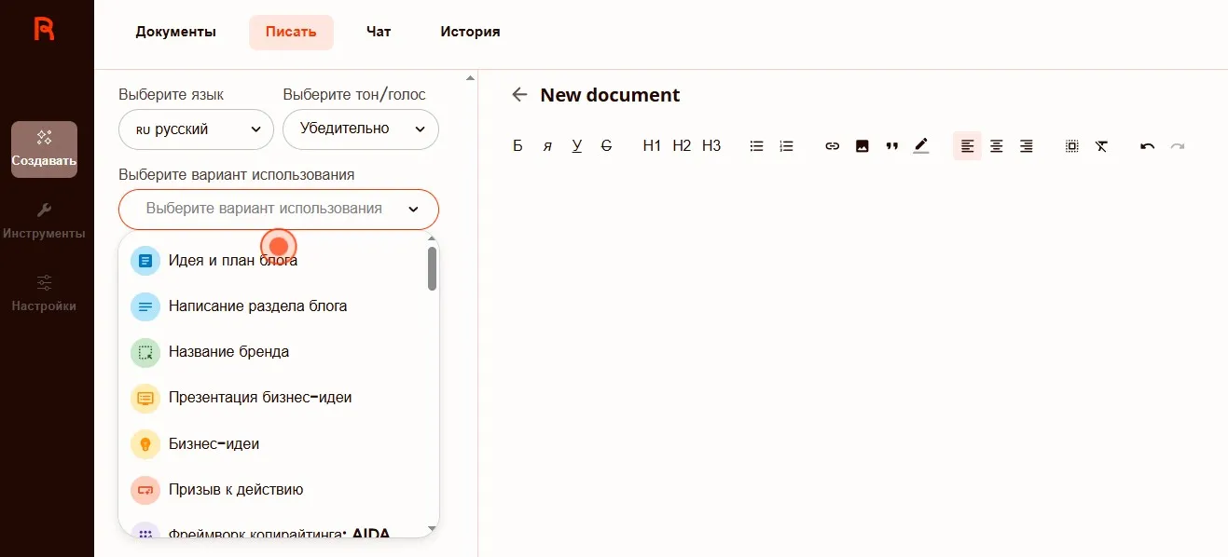Redo the last undone edit

[1178, 146]
